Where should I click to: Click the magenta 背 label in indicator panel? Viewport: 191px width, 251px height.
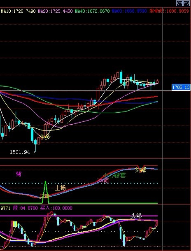pyautogui.click(x=19, y=174)
